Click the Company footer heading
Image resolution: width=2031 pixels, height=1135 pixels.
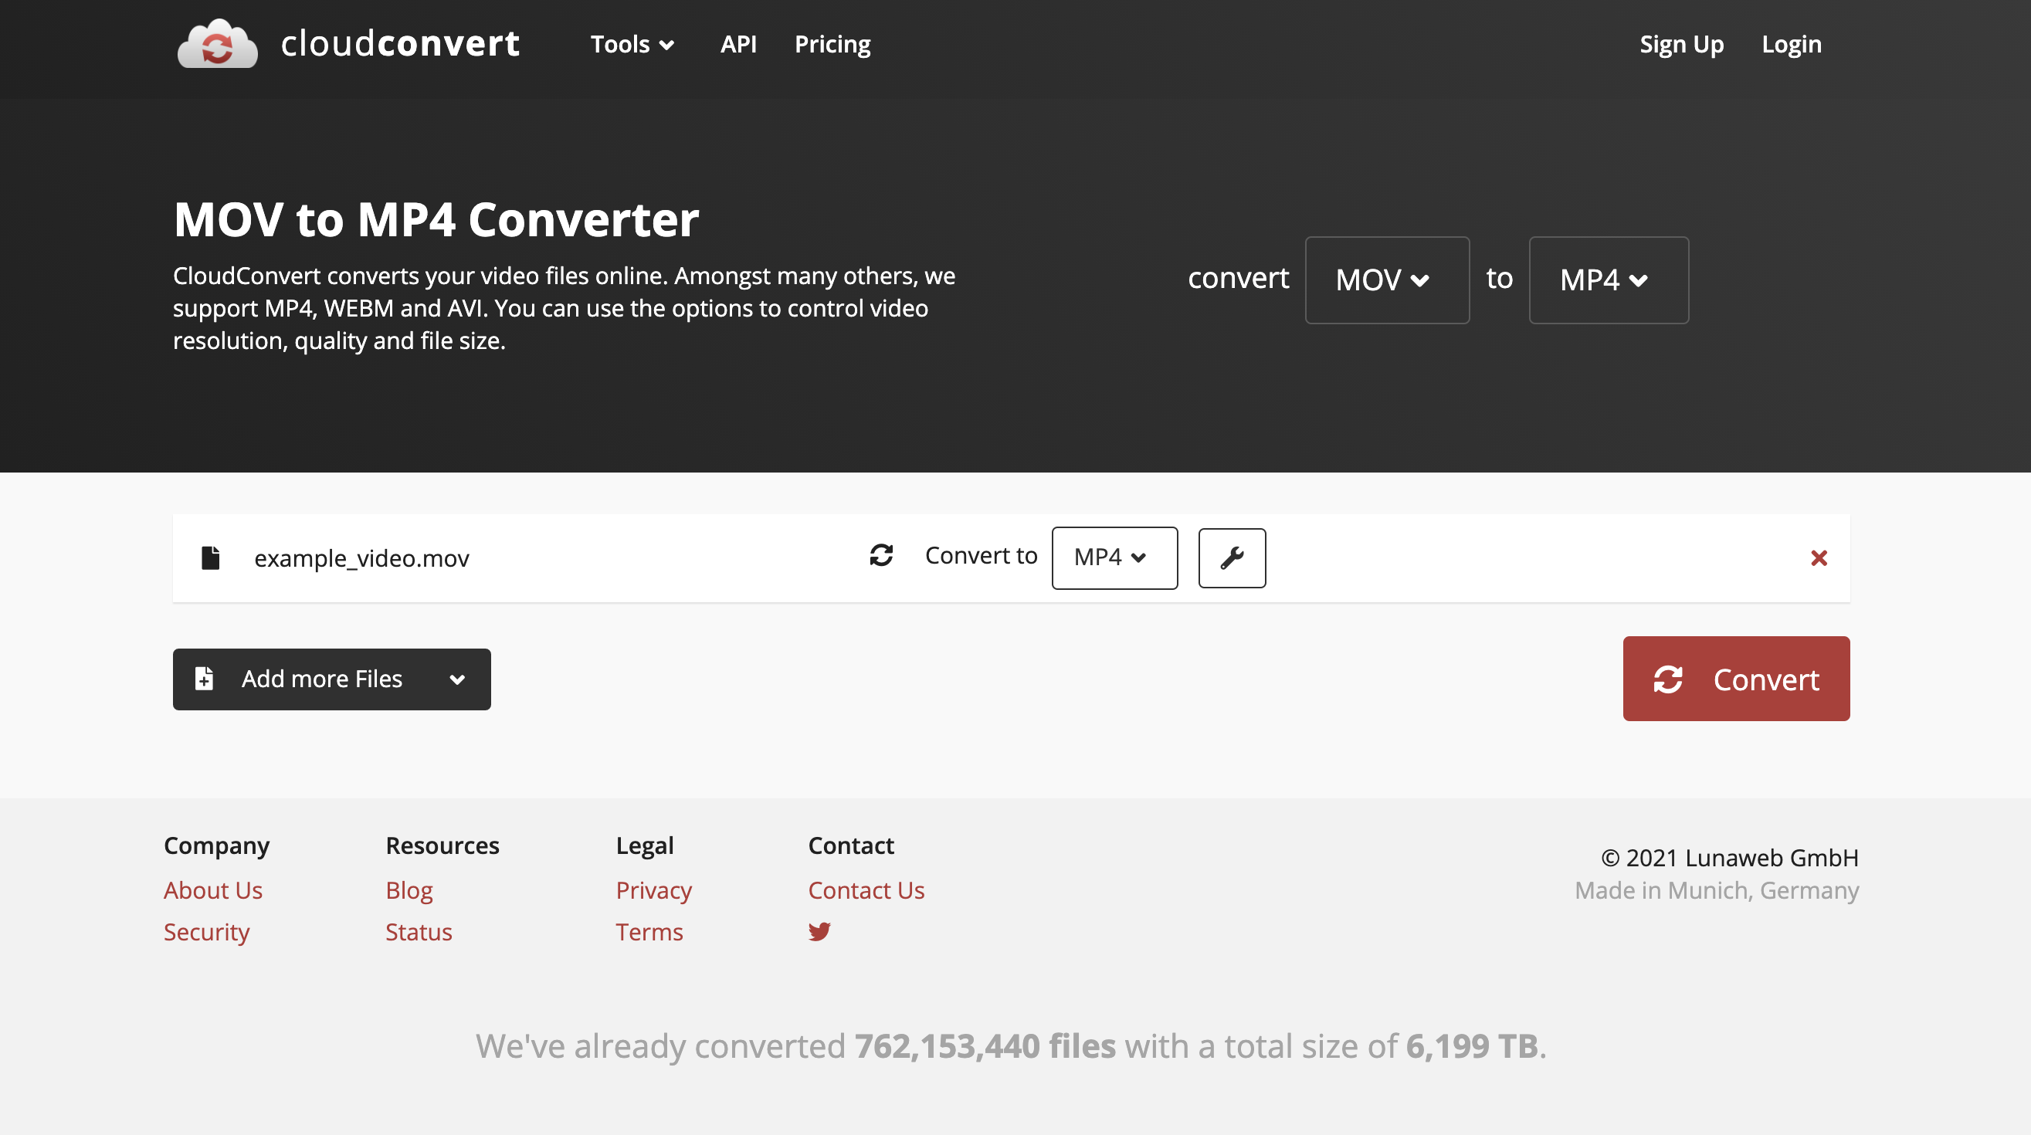217,845
